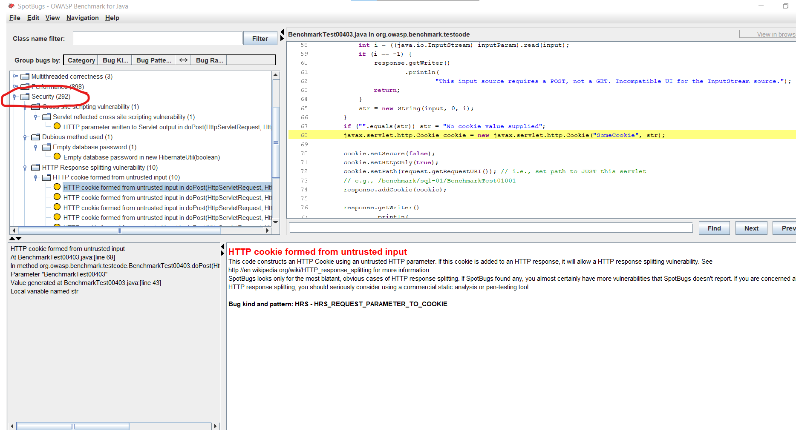Click inside the Class name filter field

click(157, 37)
